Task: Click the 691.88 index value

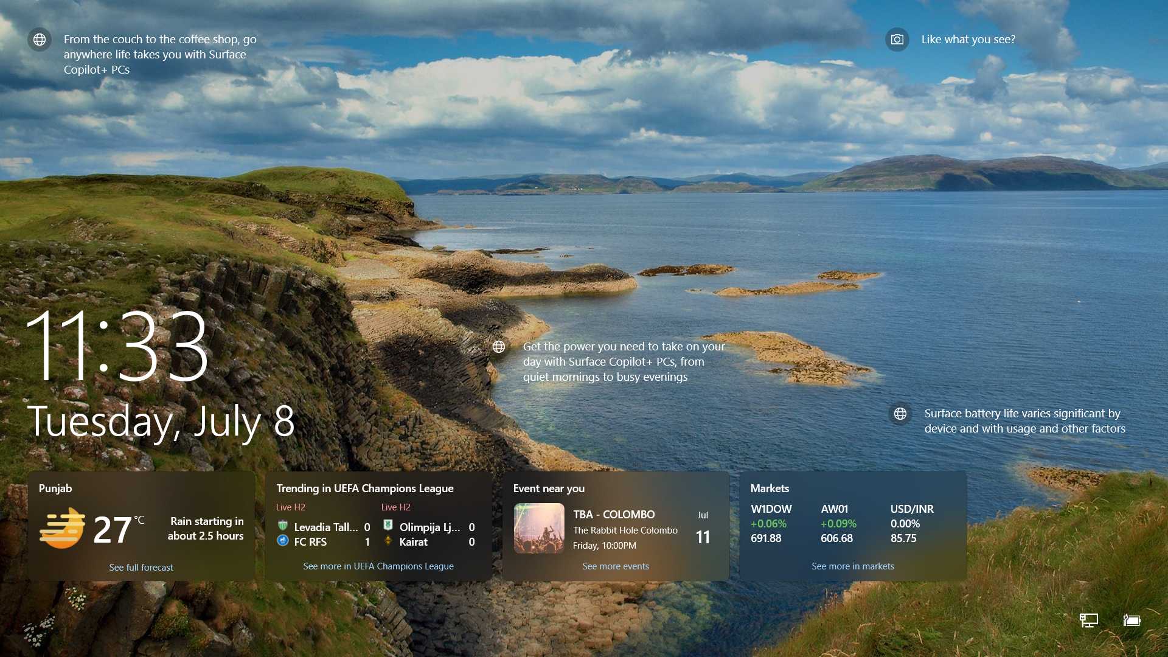Action: (x=766, y=538)
